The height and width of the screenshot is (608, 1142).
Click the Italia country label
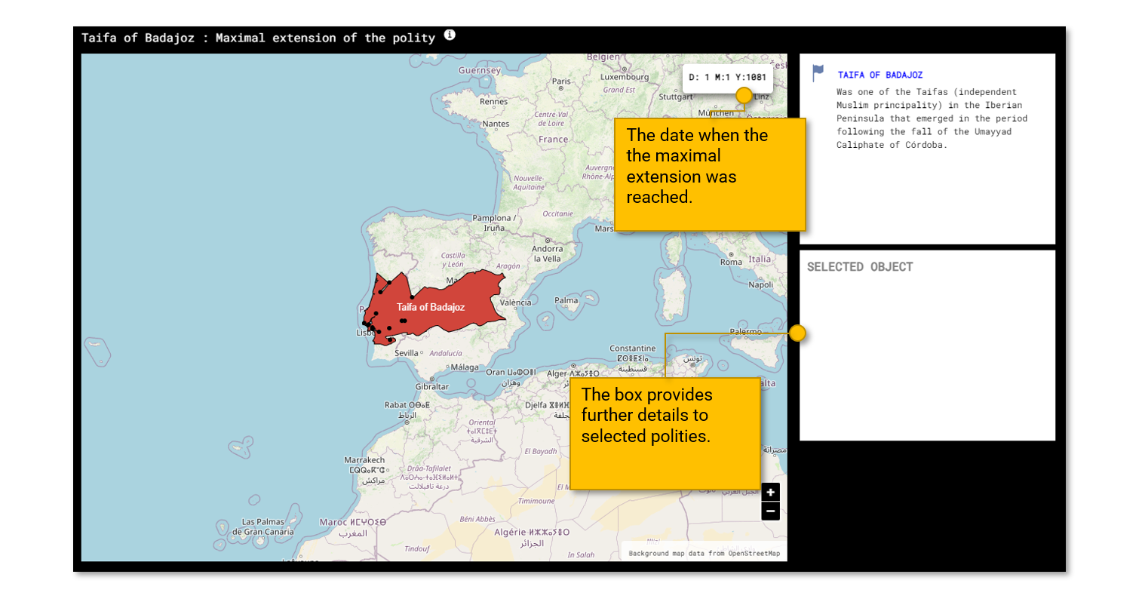[x=760, y=259]
